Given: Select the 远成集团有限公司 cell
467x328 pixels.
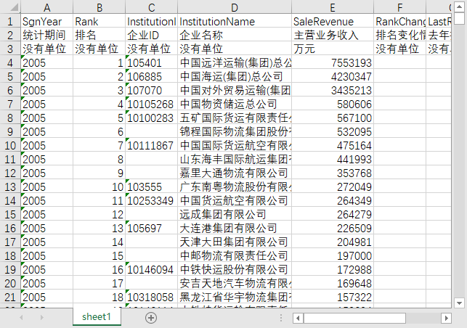Looking at the screenshot, I should point(235,214).
